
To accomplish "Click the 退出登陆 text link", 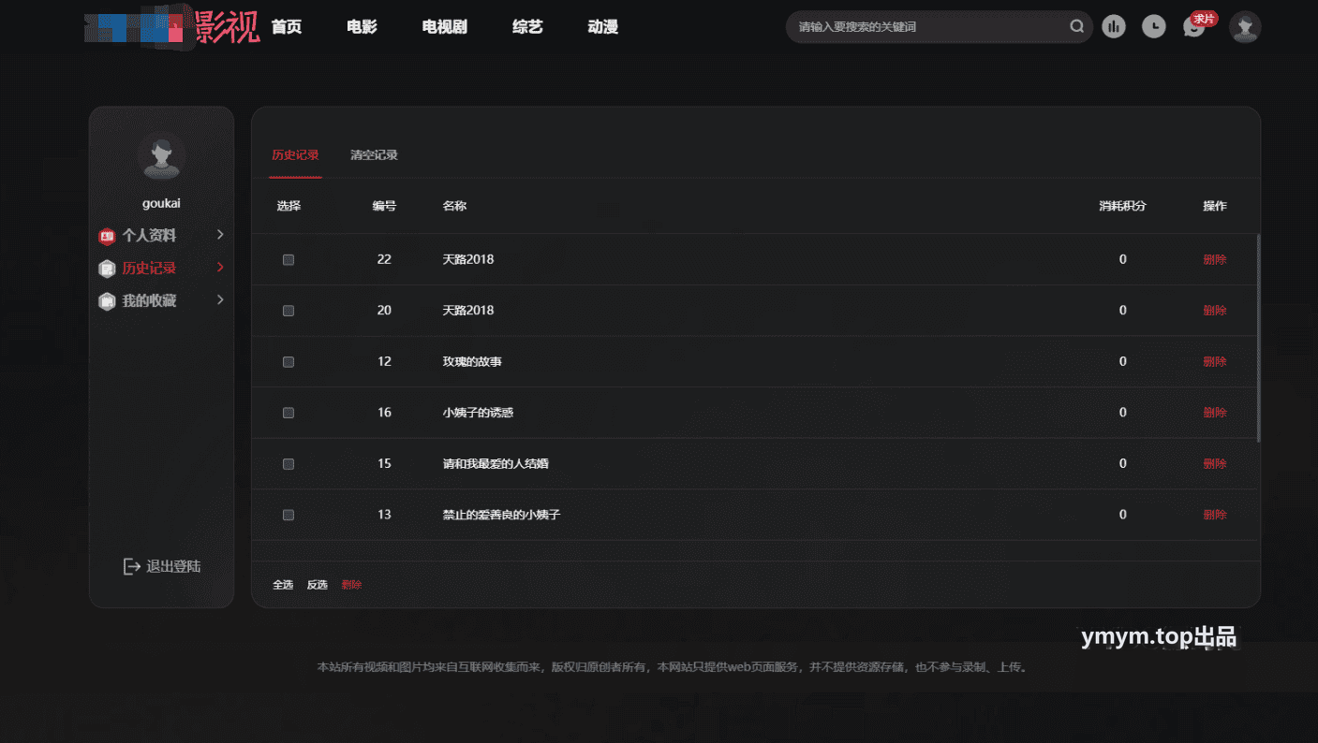I will 173,566.
